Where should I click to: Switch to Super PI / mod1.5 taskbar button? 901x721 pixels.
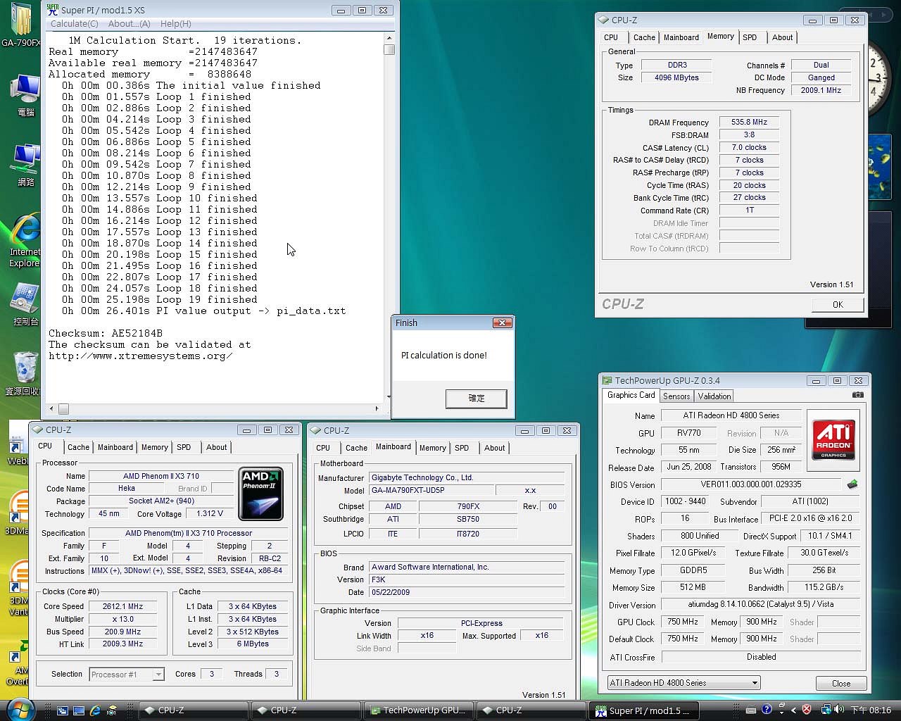point(645,710)
